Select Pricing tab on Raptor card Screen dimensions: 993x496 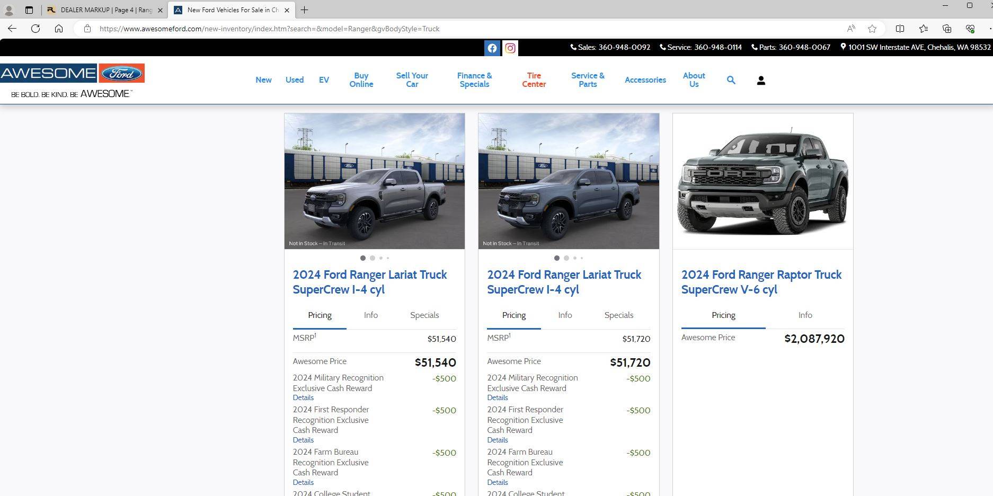tap(723, 315)
